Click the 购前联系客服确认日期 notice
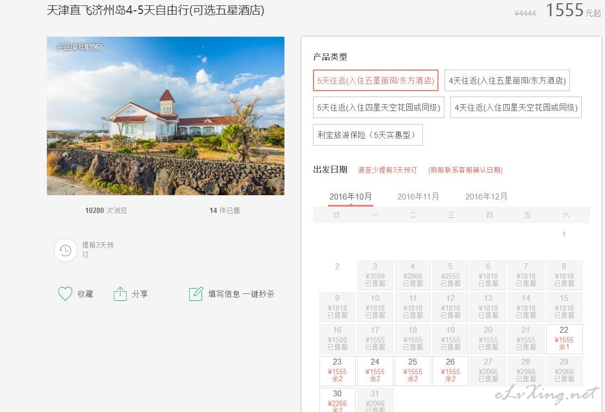This screenshot has width=605, height=412. click(465, 170)
